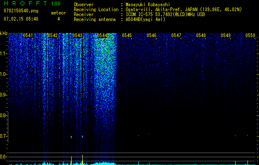Viewport: 259px width, 165px height.
Task: Click the 0544 time marker
Action: (102, 35)
